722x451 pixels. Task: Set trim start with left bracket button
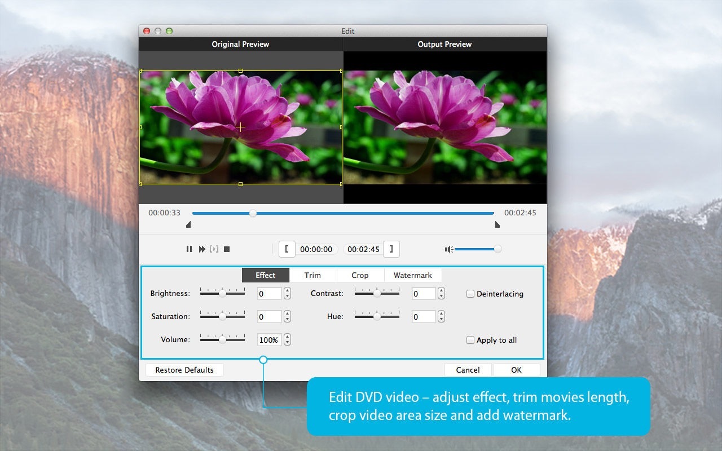[x=287, y=249]
